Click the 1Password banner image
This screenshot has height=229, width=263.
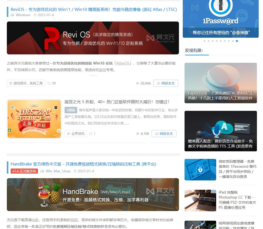[x=220, y=19]
